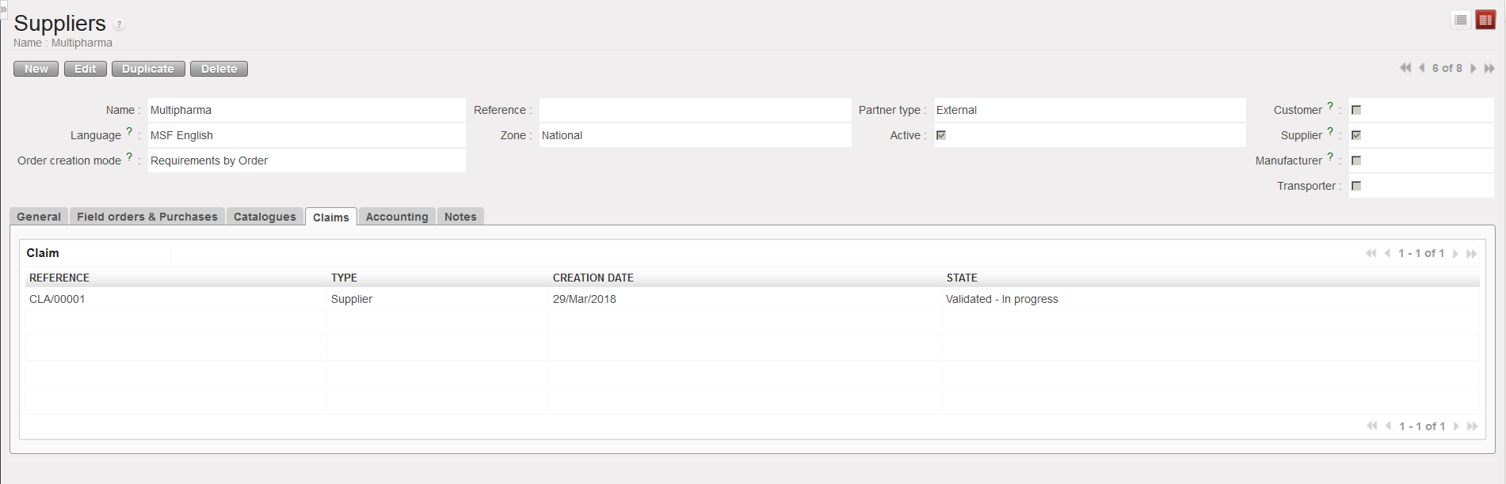
Task: Open help tooltip for Order creation mode
Action: (x=129, y=157)
